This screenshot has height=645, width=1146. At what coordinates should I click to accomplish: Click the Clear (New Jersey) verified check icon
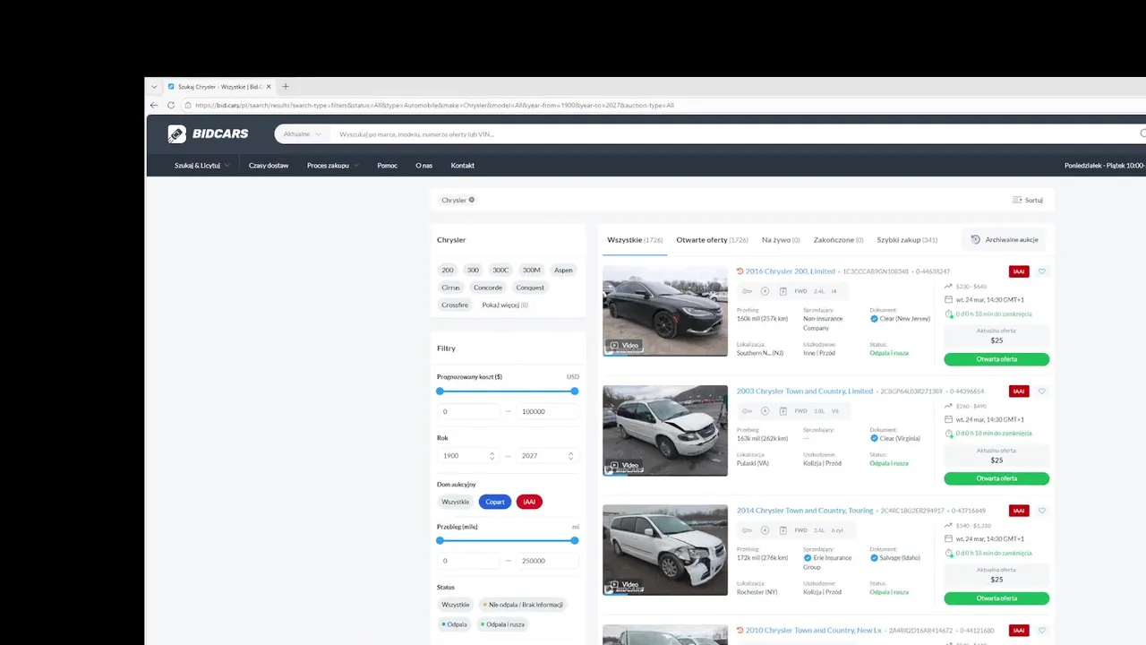click(x=874, y=319)
